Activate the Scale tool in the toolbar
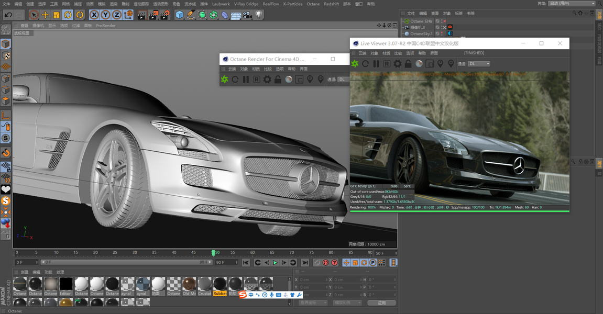This screenshot has height=314, width=603. [x=57, y=15]
